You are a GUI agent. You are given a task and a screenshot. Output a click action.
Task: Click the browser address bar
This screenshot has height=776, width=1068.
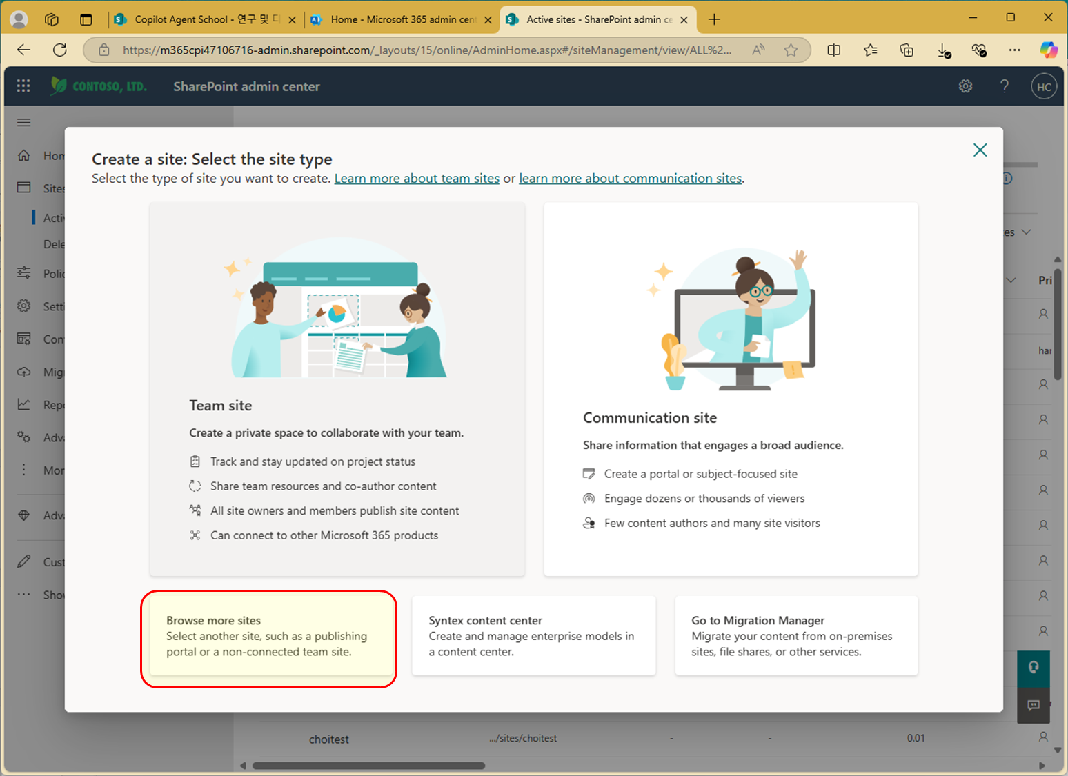click(x=426, y=50)
